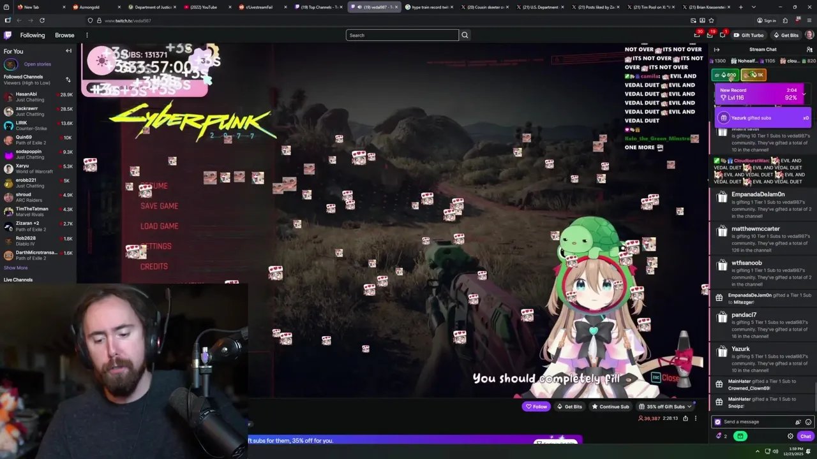Viewport: 817px width, 459px height.
Task: Click the celebration cheer icon in chat box
Action: pos(798,422)
